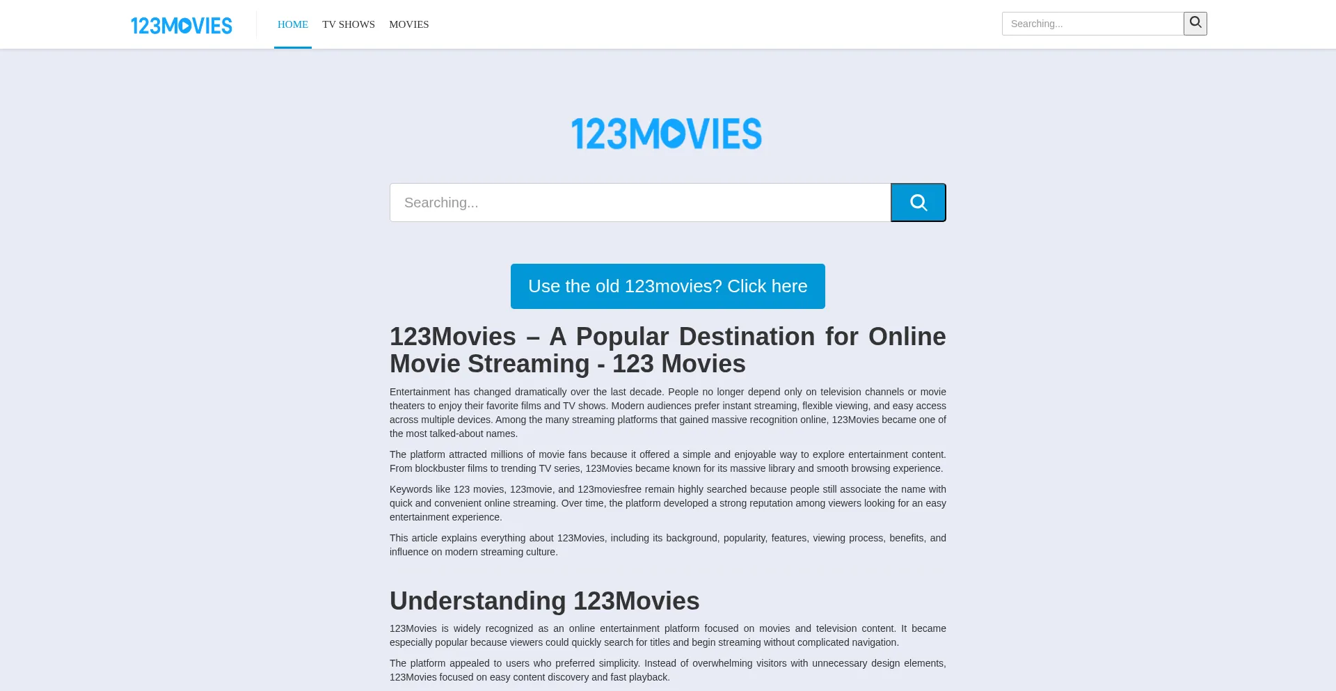1336x691 pixels.
Task: Click the 'Understanding 123Movies' heading
Action: (x=545, y=601)
